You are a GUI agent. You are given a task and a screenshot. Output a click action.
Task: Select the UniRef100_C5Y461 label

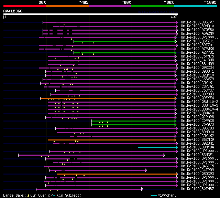197,83
